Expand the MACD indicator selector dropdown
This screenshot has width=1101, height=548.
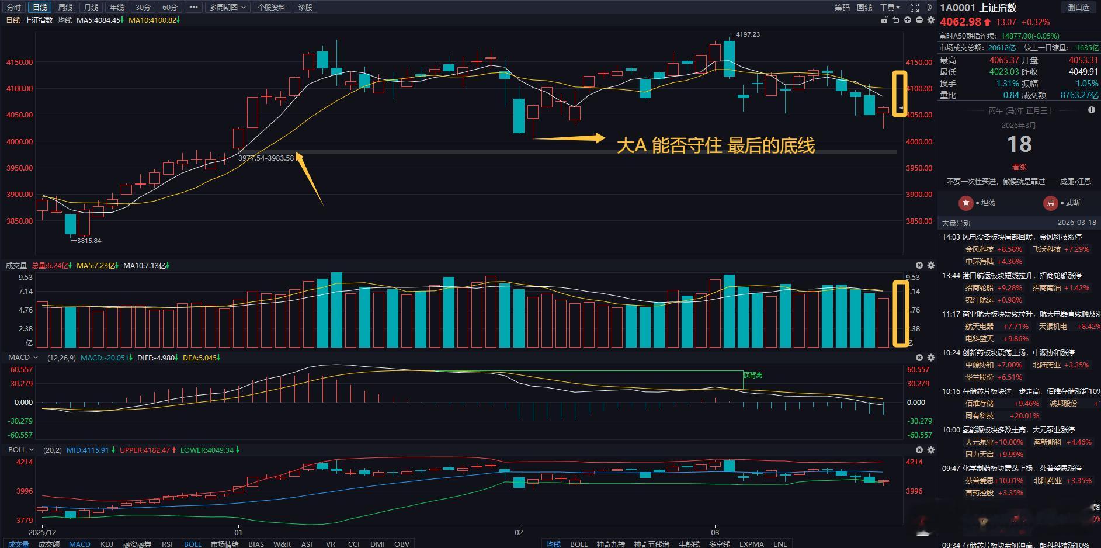click(23, 357)
